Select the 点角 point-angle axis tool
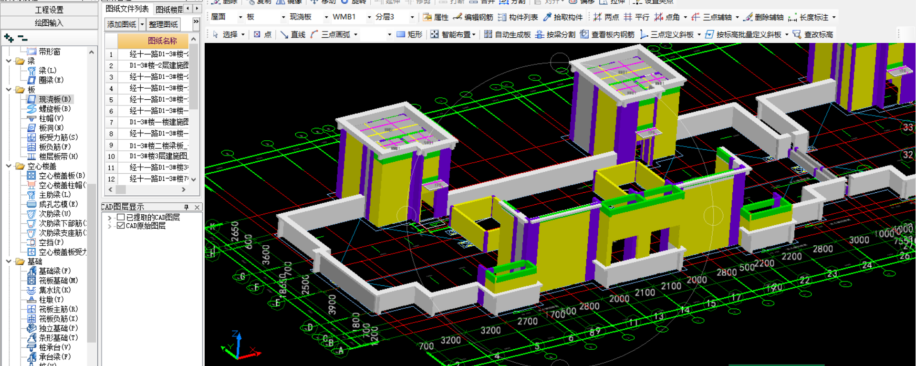 click(x=667, y=17)
